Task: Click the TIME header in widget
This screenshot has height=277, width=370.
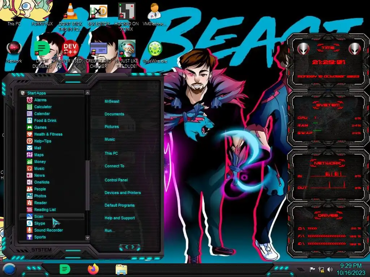Action: 328,48
